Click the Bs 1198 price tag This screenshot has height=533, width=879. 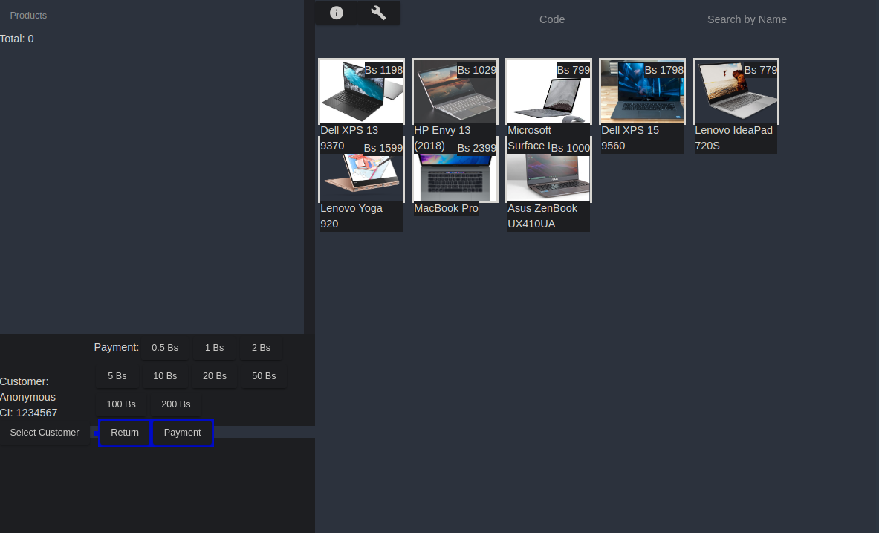point(383,70)
